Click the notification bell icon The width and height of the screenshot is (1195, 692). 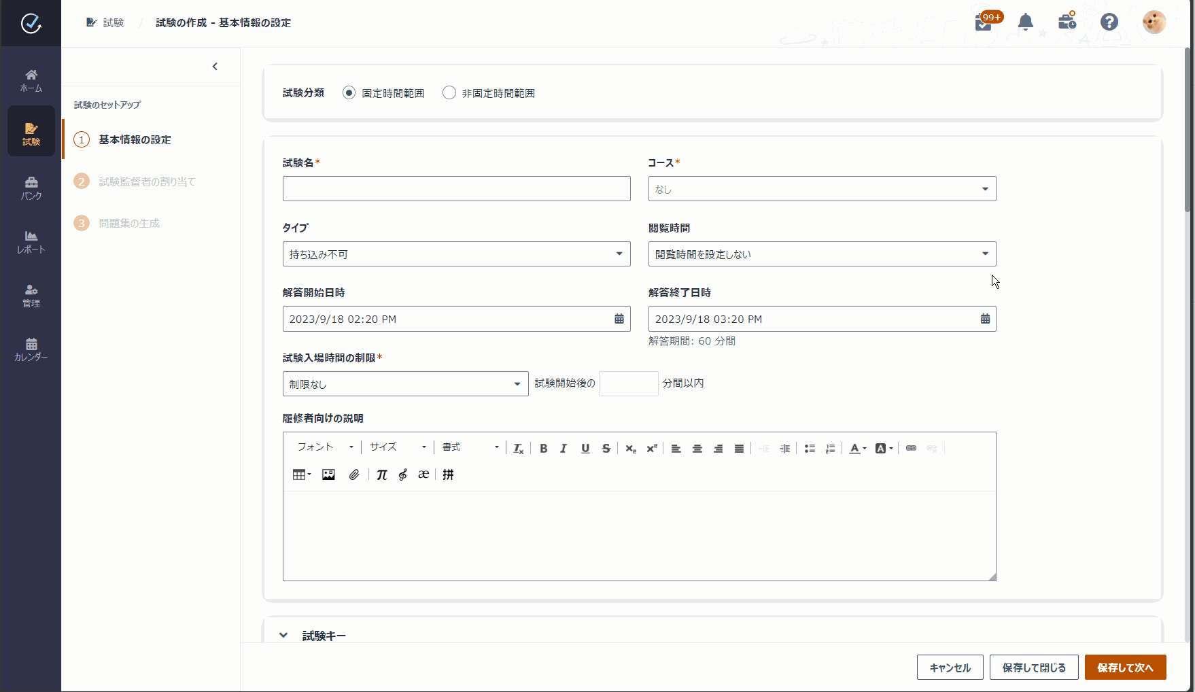click(1025, 22)
